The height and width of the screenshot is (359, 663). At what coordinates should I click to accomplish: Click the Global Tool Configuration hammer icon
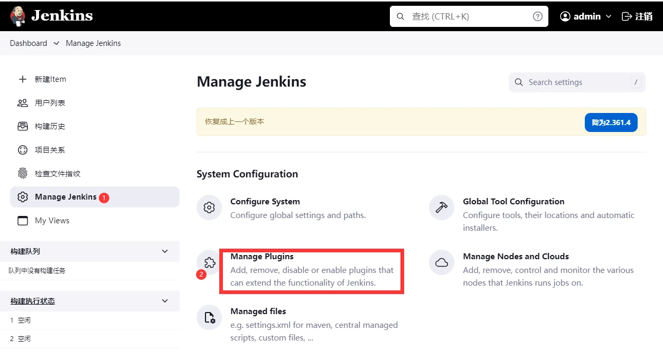442,207
